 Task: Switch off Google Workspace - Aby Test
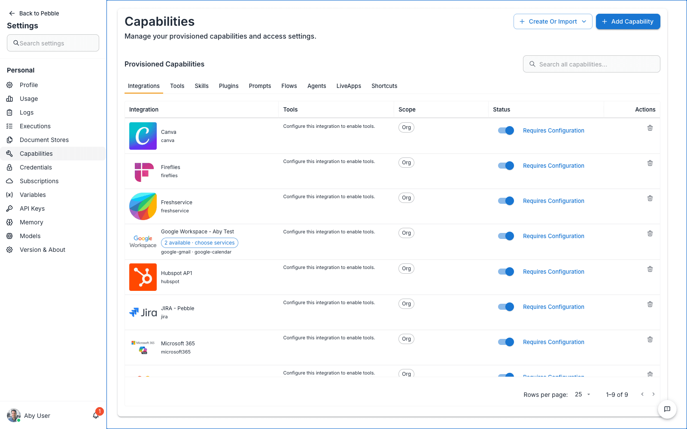pos(506,236)
